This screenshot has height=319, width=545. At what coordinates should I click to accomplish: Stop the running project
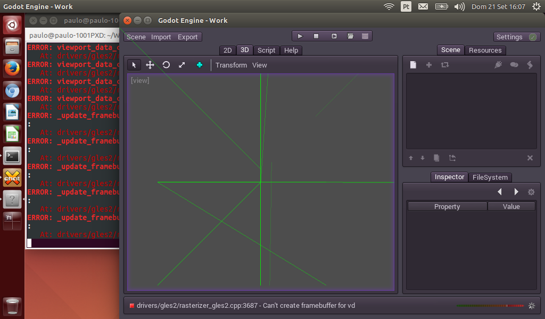pos(316,36)
